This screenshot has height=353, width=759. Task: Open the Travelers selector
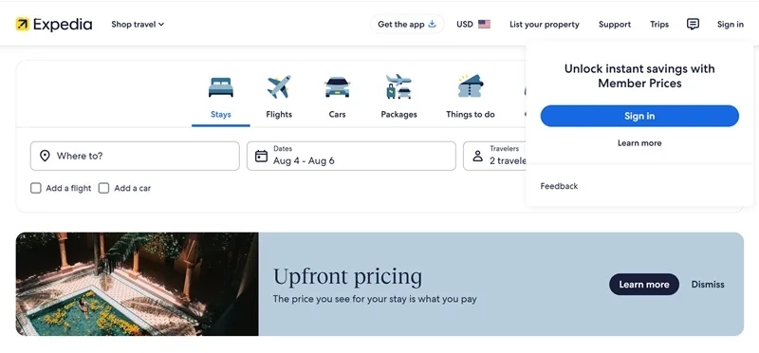tap(494, 156)
